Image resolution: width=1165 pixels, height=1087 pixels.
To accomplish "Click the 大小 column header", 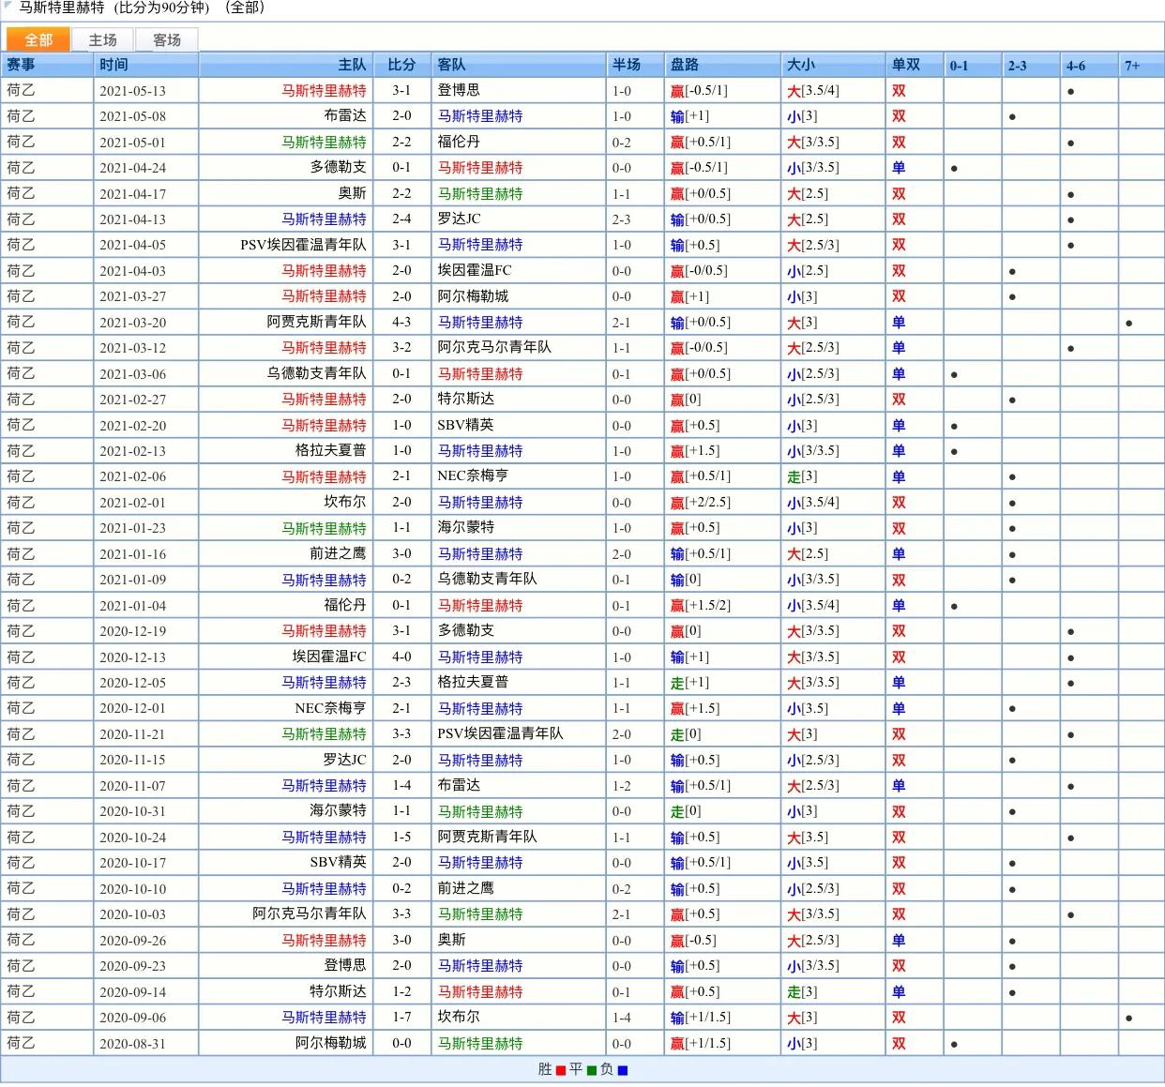I will tap(801, 65).
